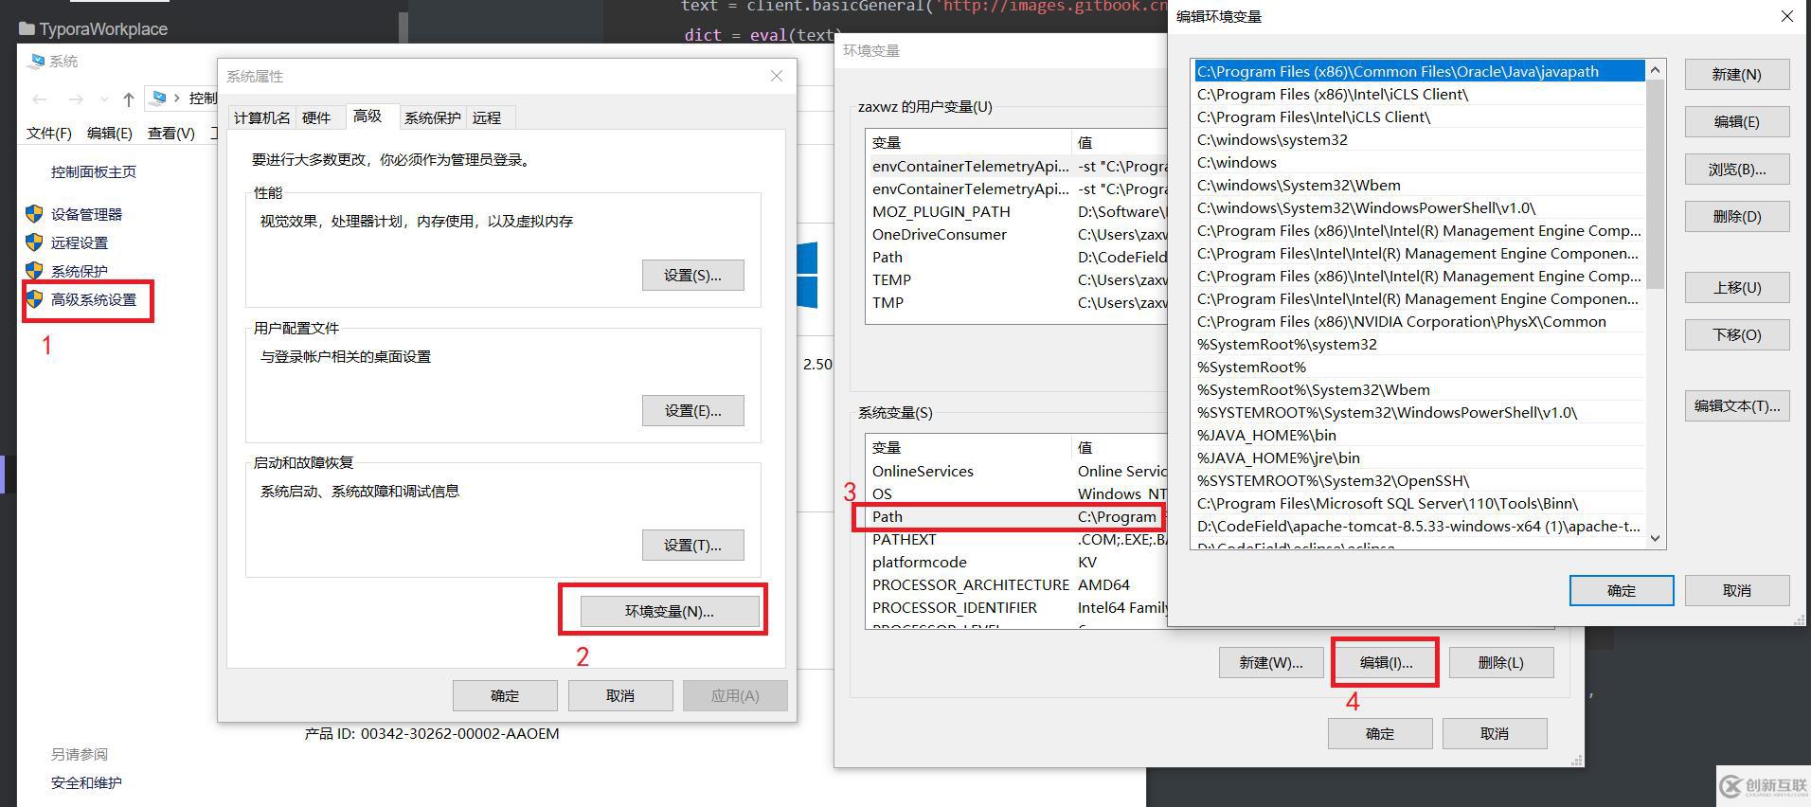The image size is (1811, 807).
Task: Select the TEMP user variable row
Action: pos(1015,279)
